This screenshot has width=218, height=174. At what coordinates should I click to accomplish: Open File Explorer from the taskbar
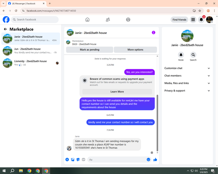pos(21,171)
